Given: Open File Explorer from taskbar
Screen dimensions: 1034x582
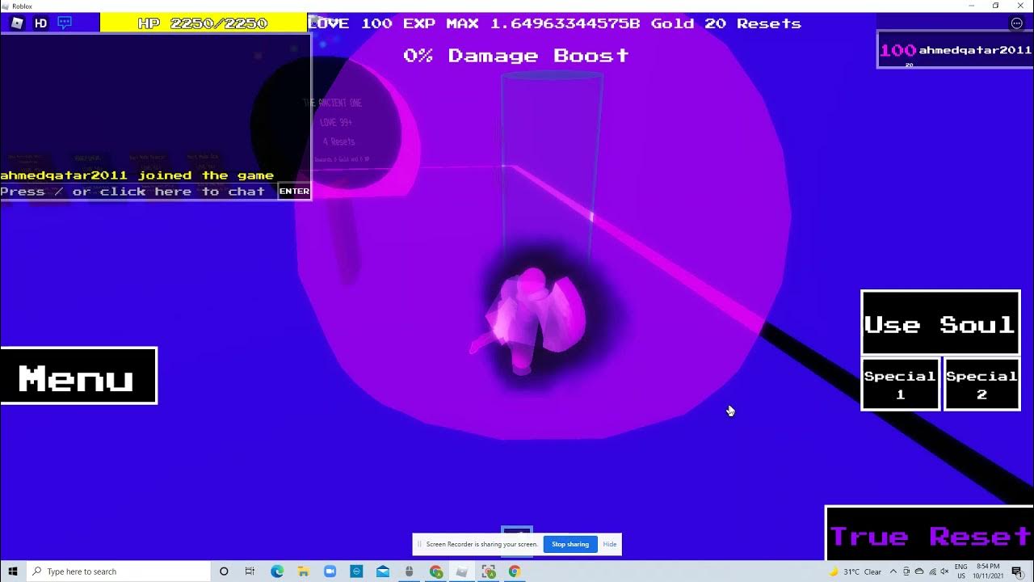Looking at the screenshot, I should click(x=304, y=571).
